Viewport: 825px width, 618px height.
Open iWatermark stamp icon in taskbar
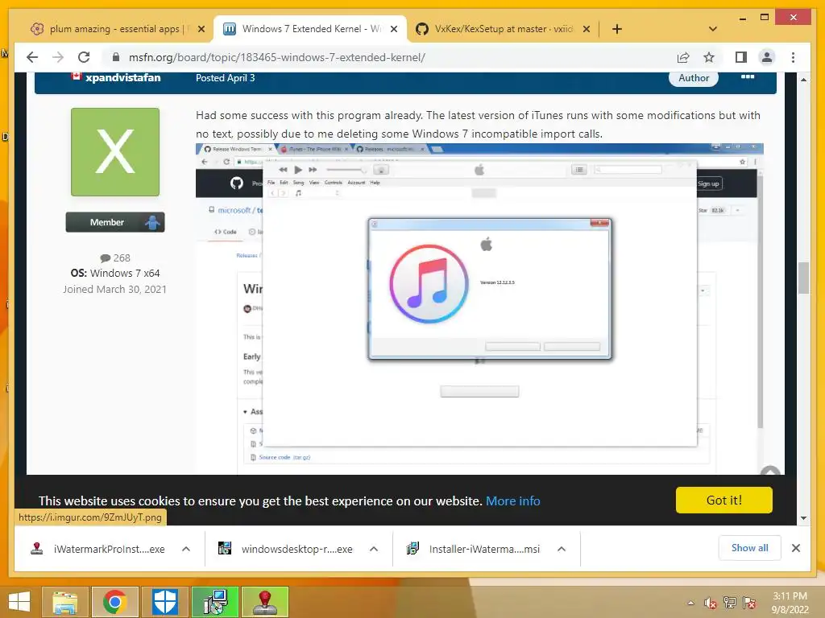265,602
